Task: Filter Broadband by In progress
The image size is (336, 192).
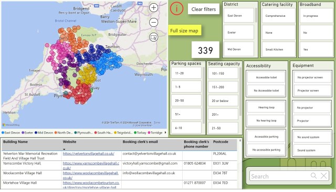Action: (317, 16)
